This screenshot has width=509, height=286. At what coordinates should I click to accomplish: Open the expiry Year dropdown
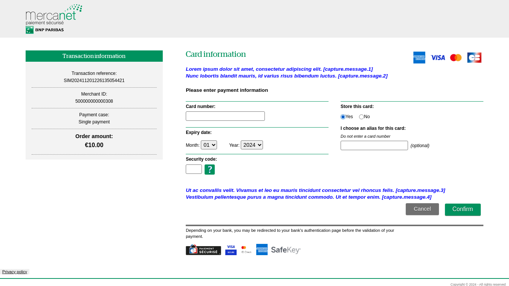252,145
